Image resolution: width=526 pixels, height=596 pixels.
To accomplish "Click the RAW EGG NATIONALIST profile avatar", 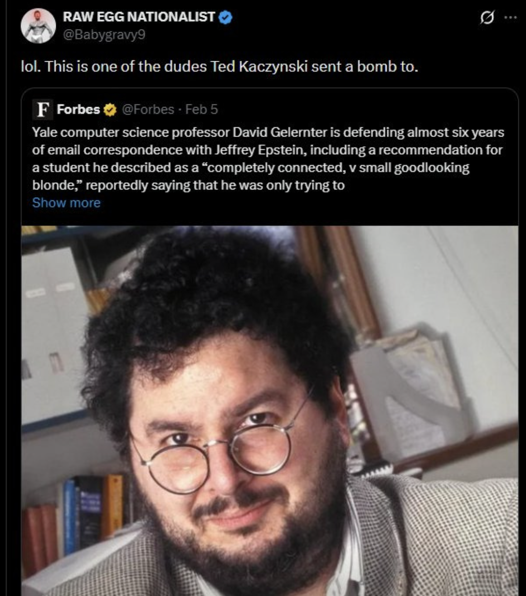I will pyautogui.click(x=38, y=25).
